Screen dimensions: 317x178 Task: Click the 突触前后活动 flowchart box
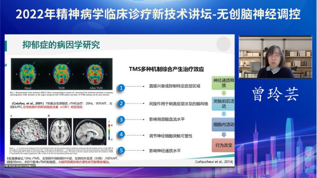click(223, 104)
